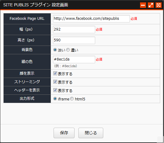Close dialog using the X icon
Viewport: 164px width, 143px height.
[159, 5]
